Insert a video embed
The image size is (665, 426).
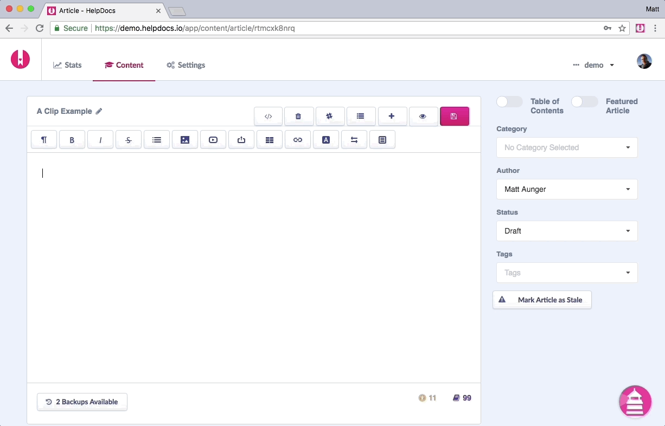213,140
